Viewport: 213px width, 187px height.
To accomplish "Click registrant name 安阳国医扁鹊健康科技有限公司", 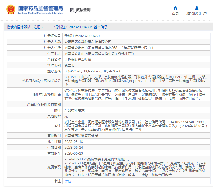I will (x=88, y=42).
